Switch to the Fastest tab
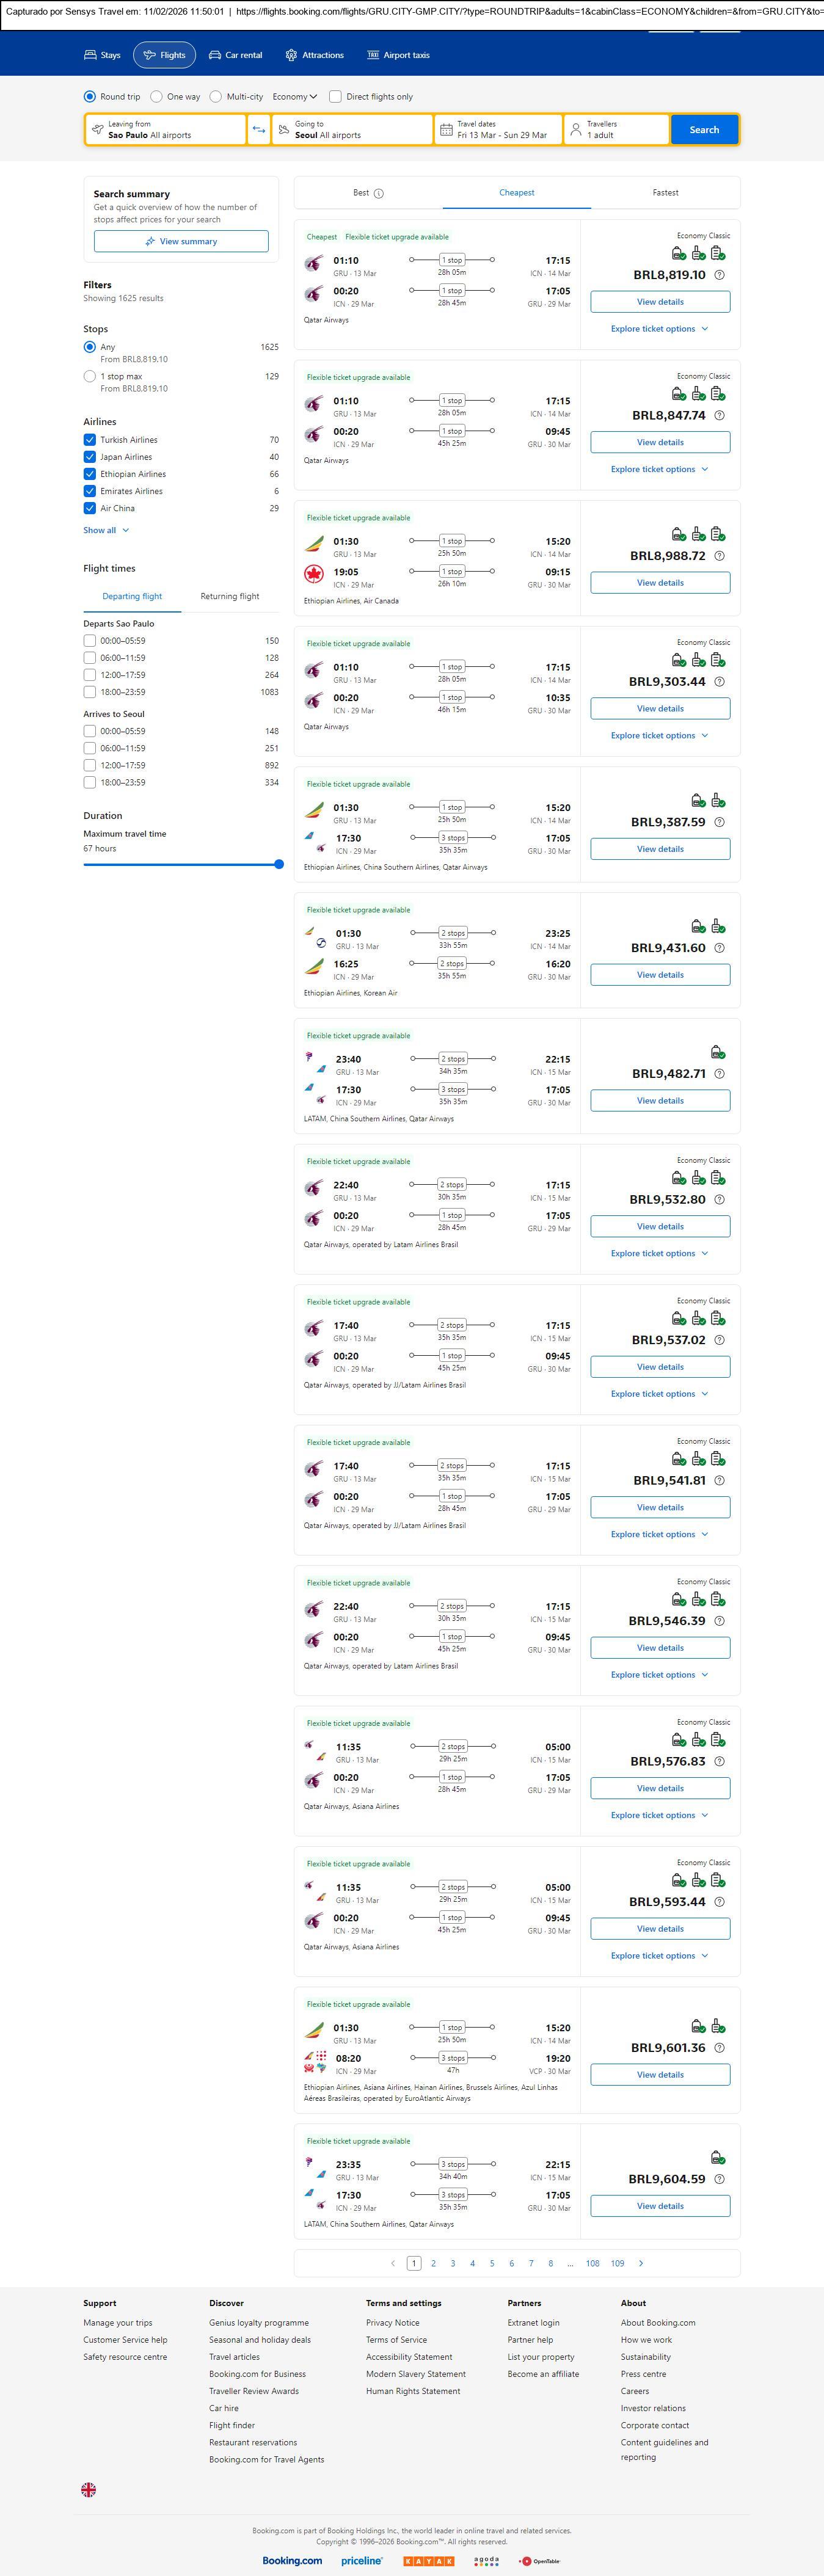The image size is (824, 2576). (x=665, y=193)
